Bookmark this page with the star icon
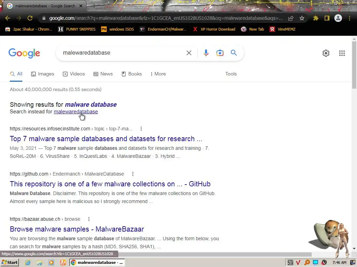The image size is (357, 267). click(302, 18)
